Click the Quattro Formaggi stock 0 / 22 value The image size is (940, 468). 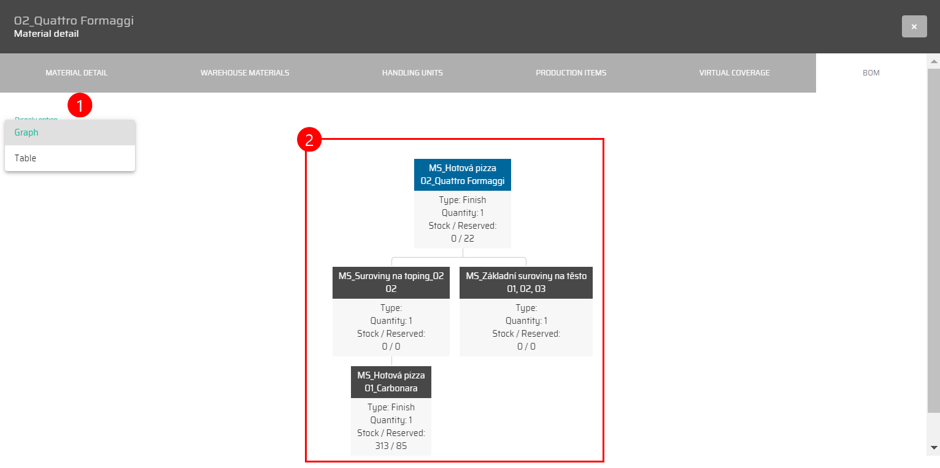point(462,239)
